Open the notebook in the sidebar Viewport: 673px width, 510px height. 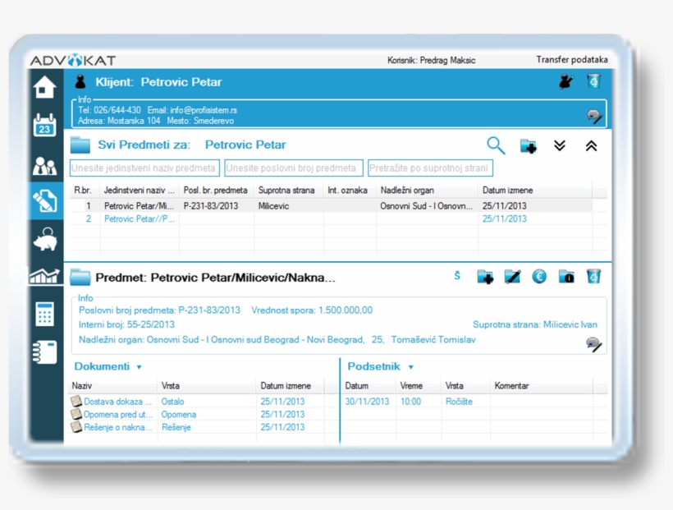tap(44, 351)
